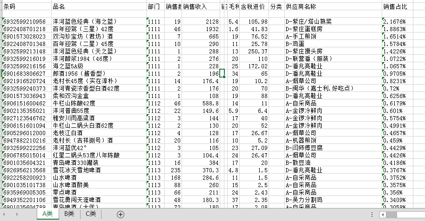425x221 pixels.
Task: Select cell with barcode 6932599210956
Action: click(x=27, y=21)
